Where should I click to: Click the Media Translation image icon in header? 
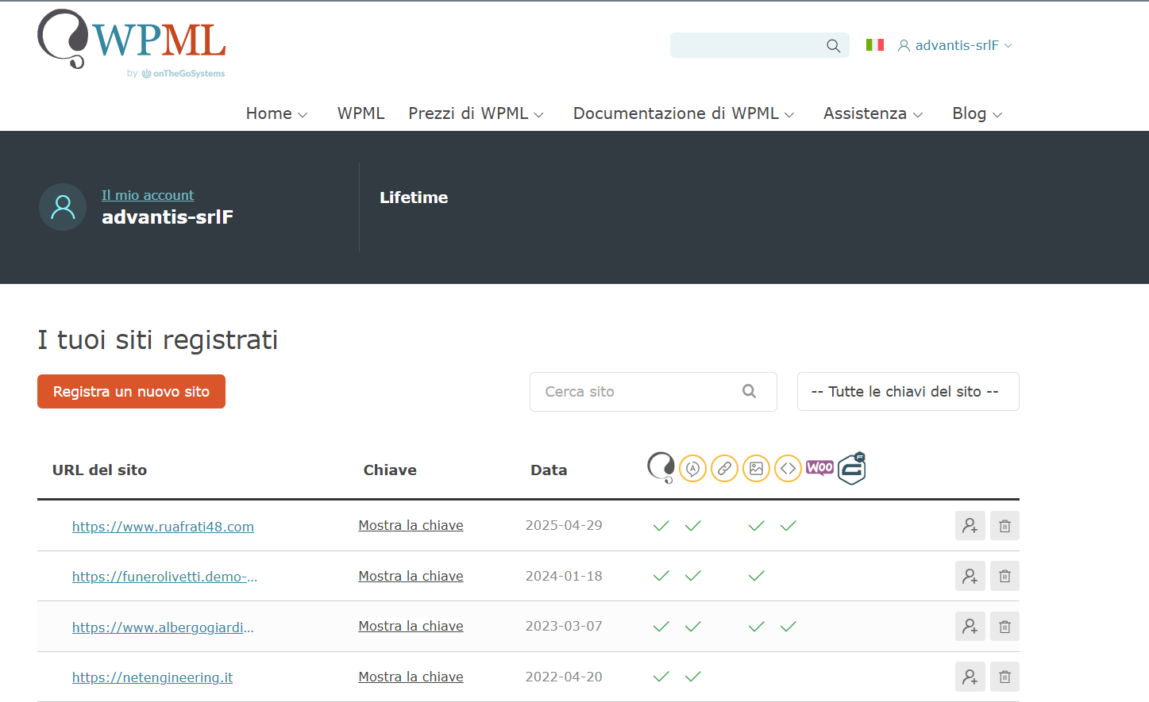coord(756,469)
